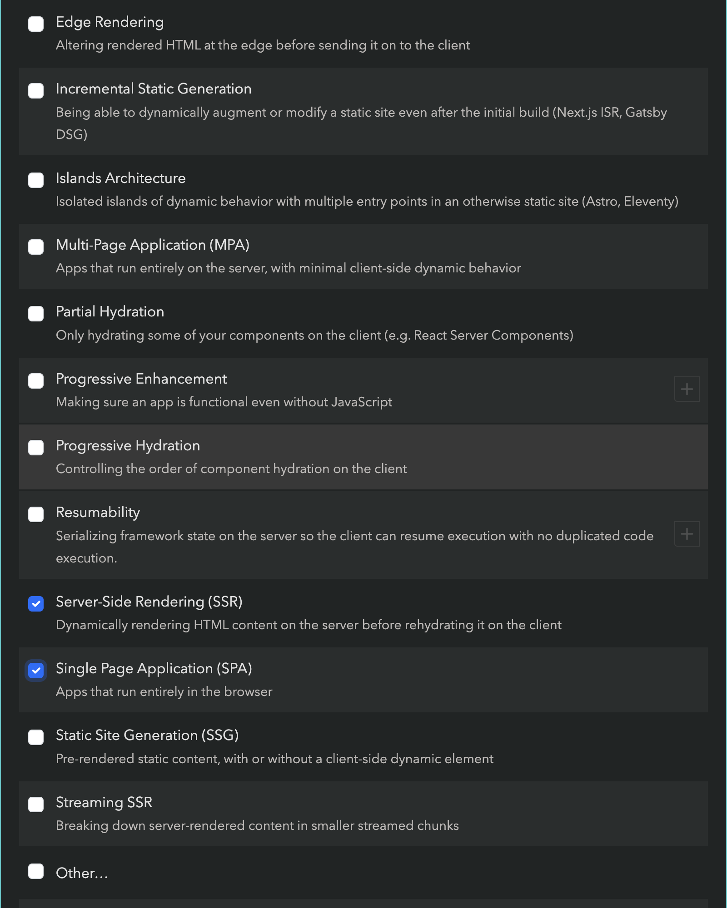727x908 pixels.
Task: Check the Edge Rendering checkbox
Action: click(36, 24)
